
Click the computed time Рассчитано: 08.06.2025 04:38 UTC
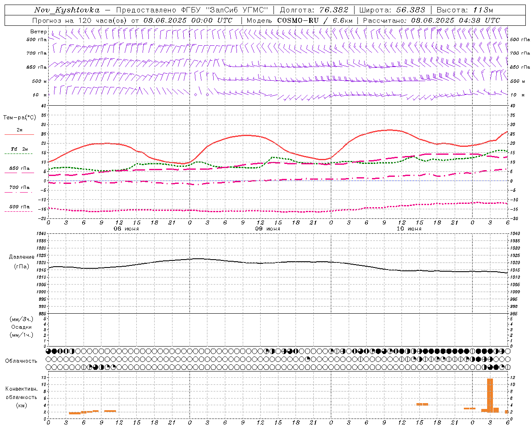click(431, 20)
